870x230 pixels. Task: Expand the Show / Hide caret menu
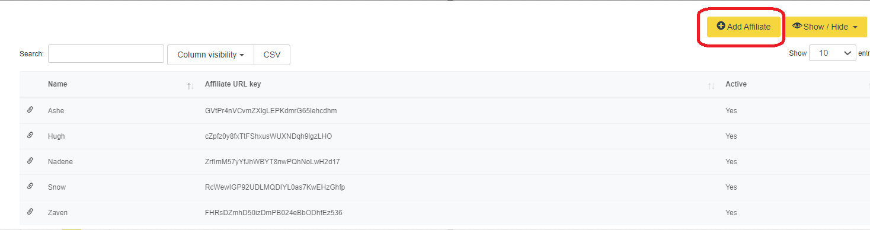(855, 27)
